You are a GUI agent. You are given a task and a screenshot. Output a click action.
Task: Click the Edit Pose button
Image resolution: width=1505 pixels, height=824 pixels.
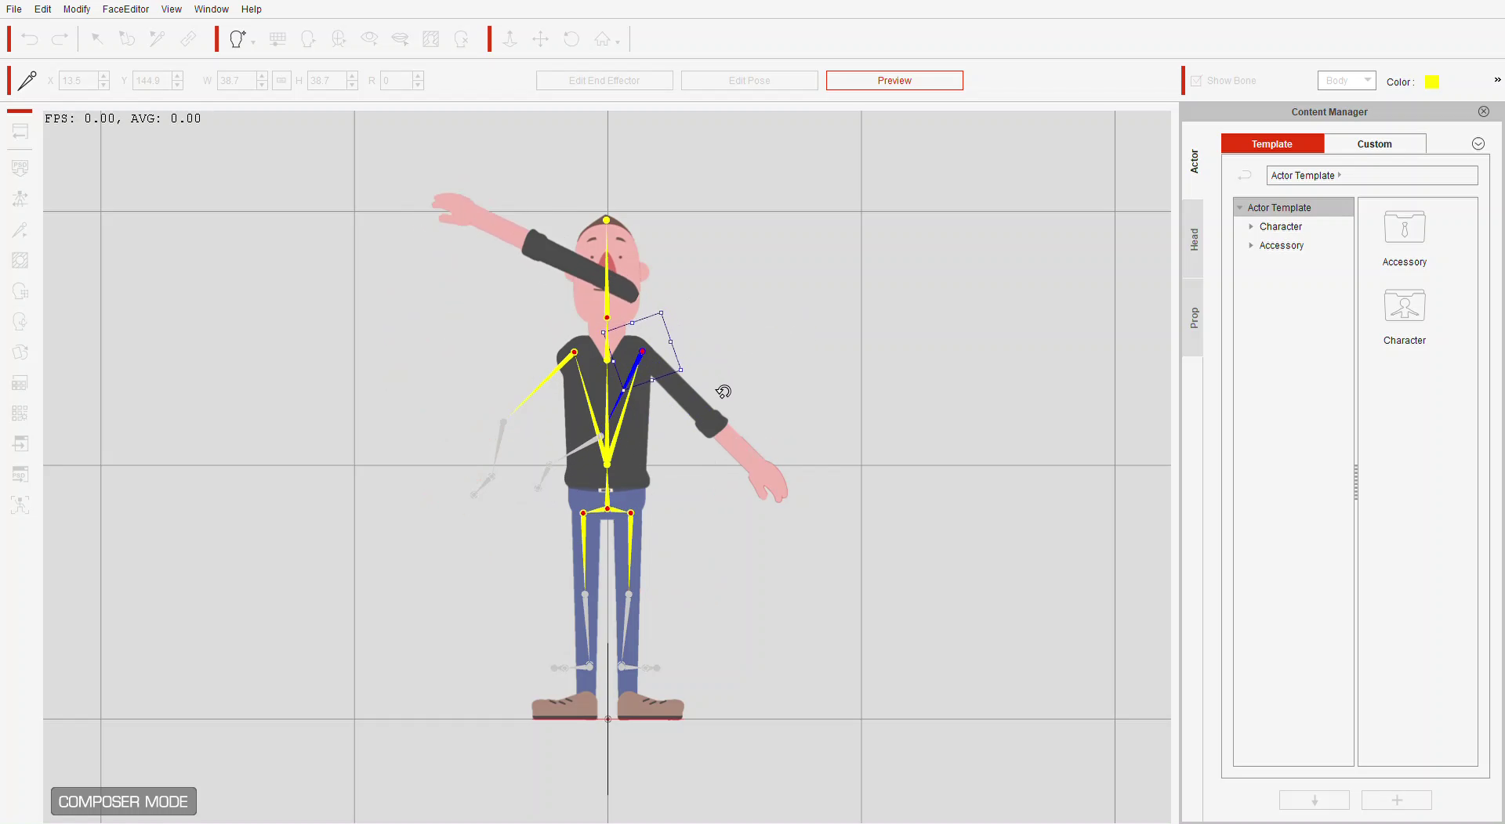749,81
